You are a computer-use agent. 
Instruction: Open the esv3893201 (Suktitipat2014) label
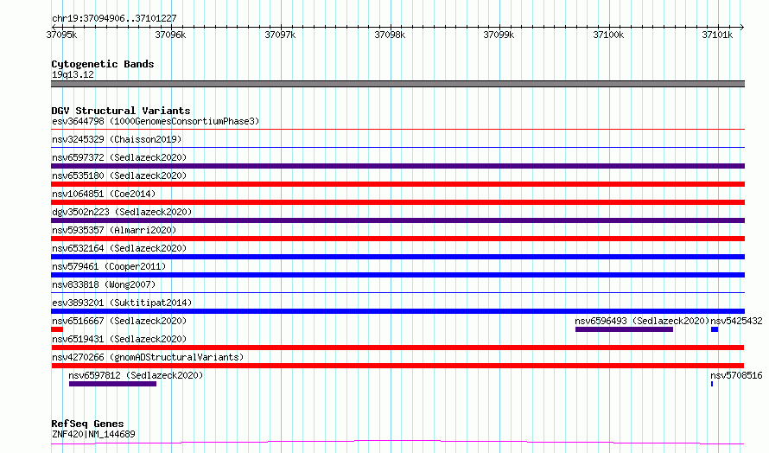122,303
